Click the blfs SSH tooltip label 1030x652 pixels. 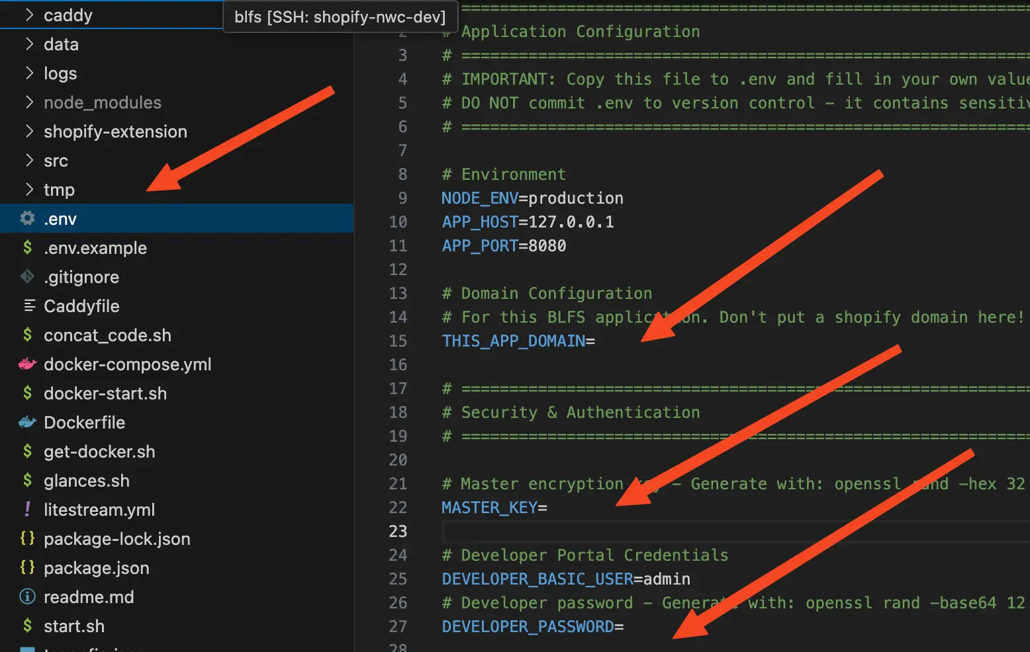click(340, 17)
